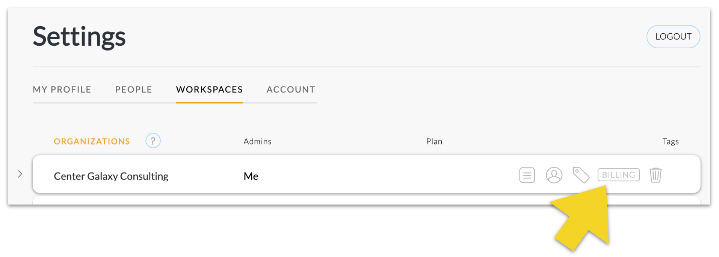This screenshot has width=719, height=257.
Task: Open the organization details icon for Center Galaxy Consulting
Action: pos(527,175)
